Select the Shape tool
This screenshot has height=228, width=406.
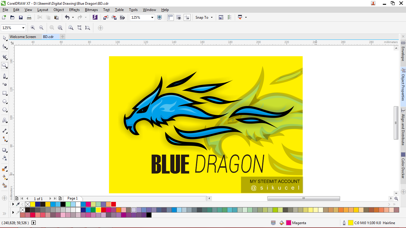4,47
